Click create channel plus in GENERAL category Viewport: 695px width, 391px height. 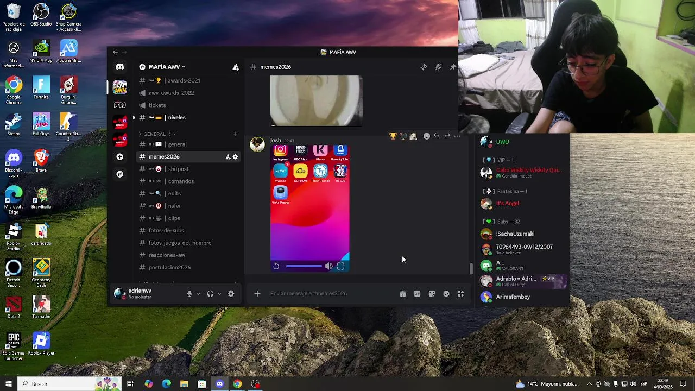pos(235,134)
